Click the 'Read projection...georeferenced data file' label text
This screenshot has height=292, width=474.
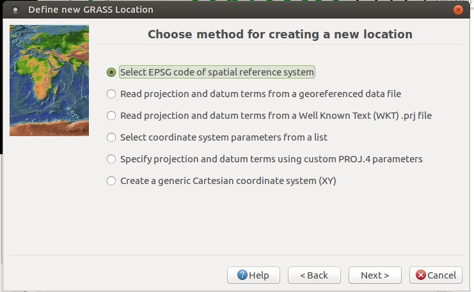tap(260, 94)
